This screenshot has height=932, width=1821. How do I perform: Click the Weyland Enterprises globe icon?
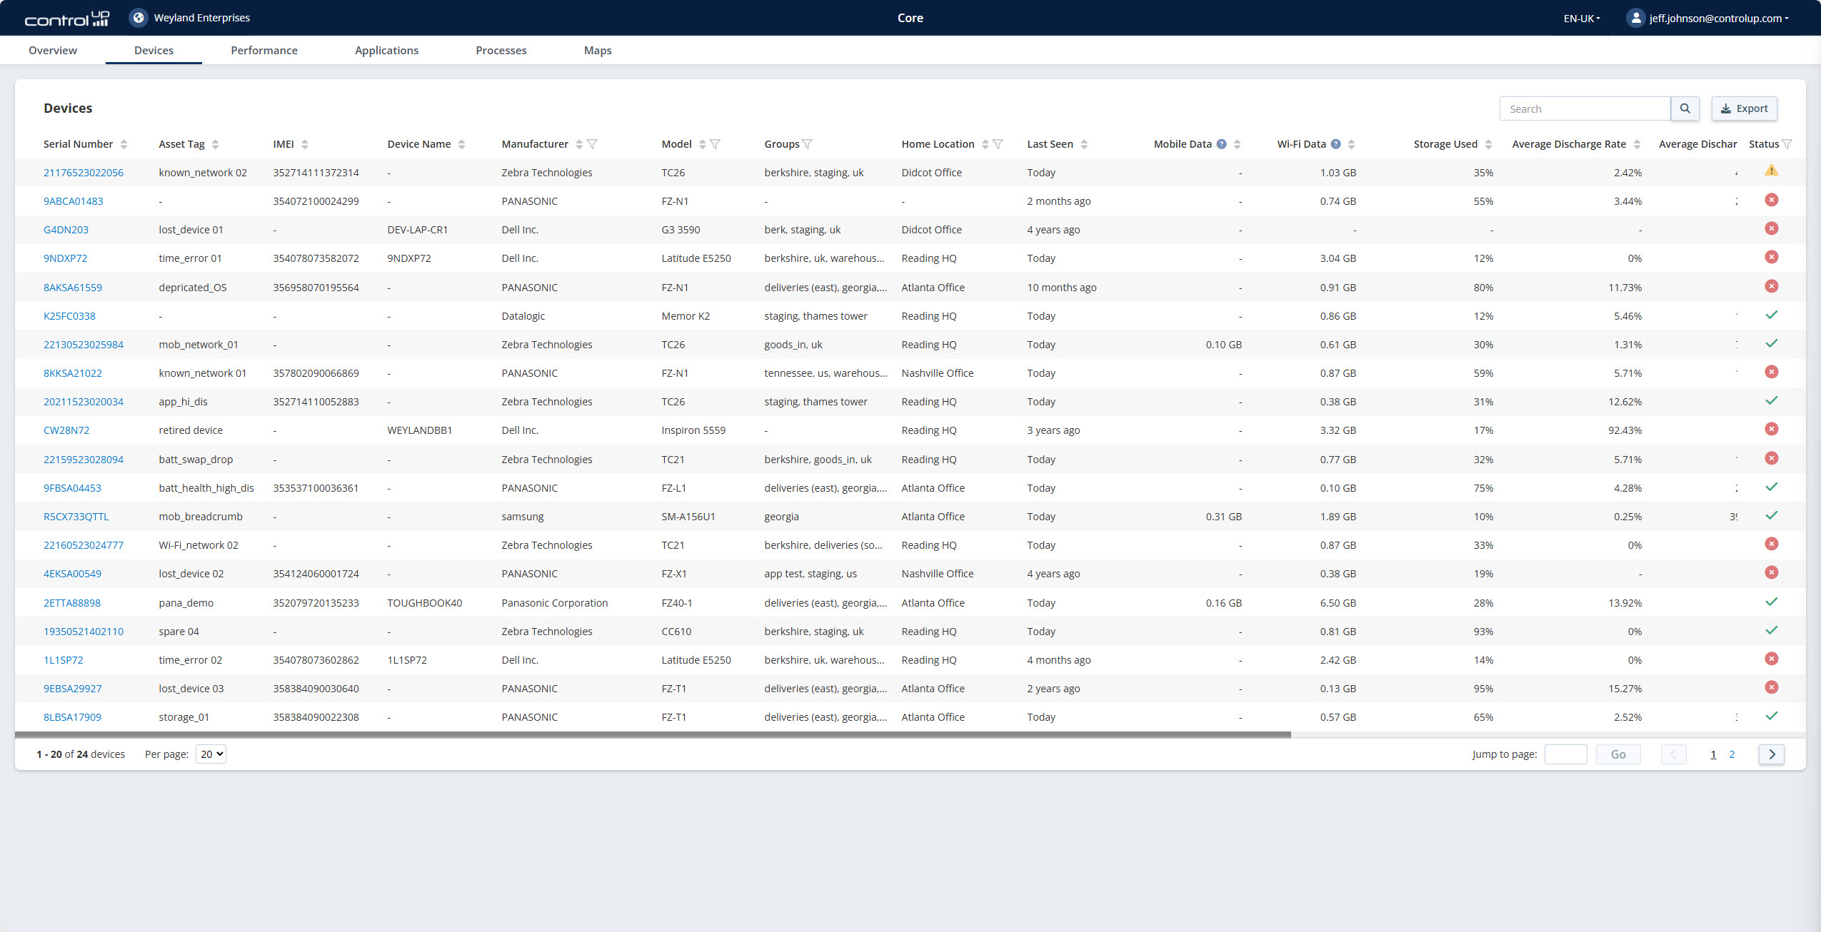click(139, 18)
